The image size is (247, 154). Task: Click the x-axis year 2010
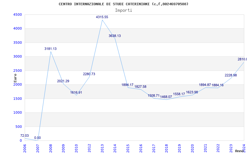pyautogui.click(x=76, y=148)
